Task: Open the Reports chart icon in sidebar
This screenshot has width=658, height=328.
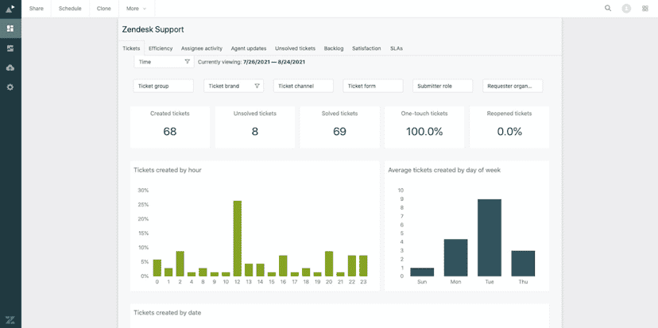Action: pos(10,48)
